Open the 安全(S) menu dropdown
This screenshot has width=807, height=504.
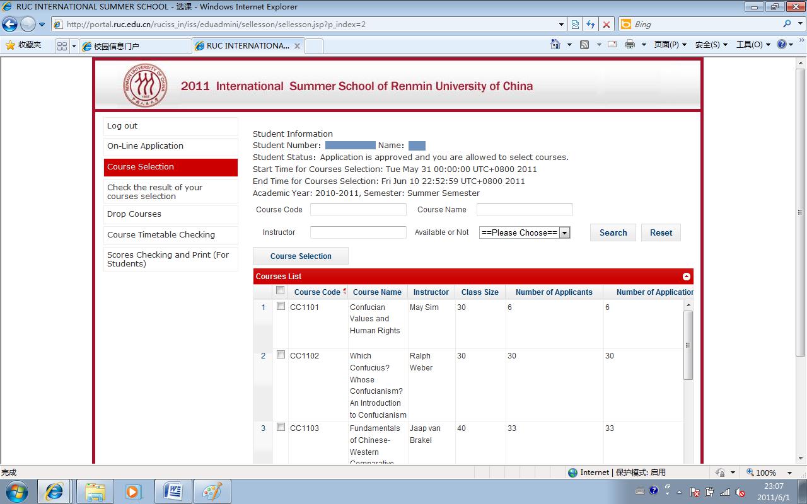coord(711,45)
